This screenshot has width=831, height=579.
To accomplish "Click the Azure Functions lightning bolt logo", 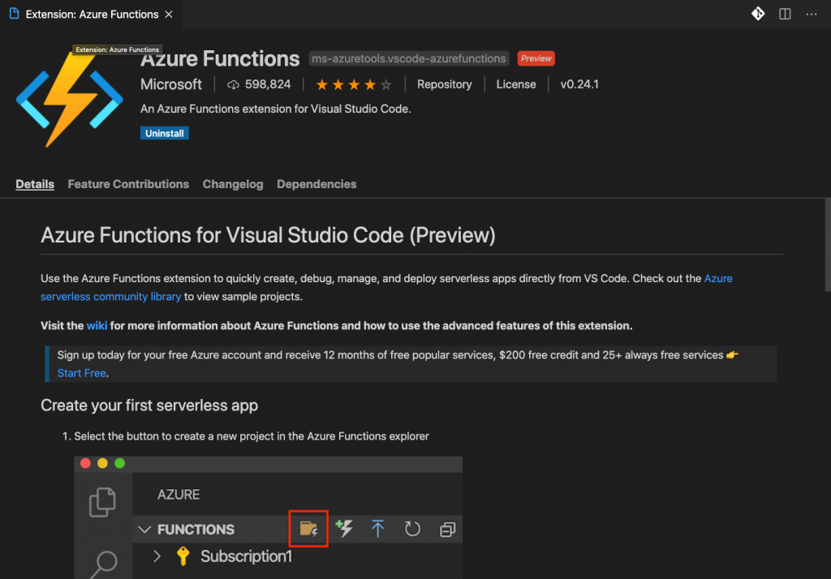I will [70, 99].
